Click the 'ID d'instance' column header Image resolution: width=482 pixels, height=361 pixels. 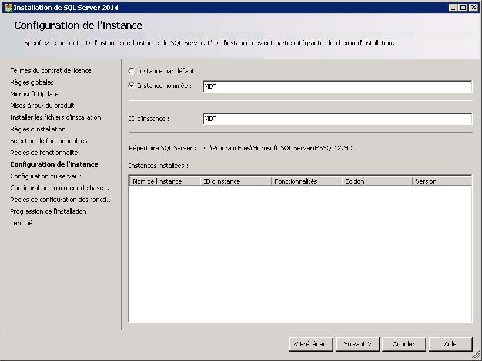[x=236, y=181]
